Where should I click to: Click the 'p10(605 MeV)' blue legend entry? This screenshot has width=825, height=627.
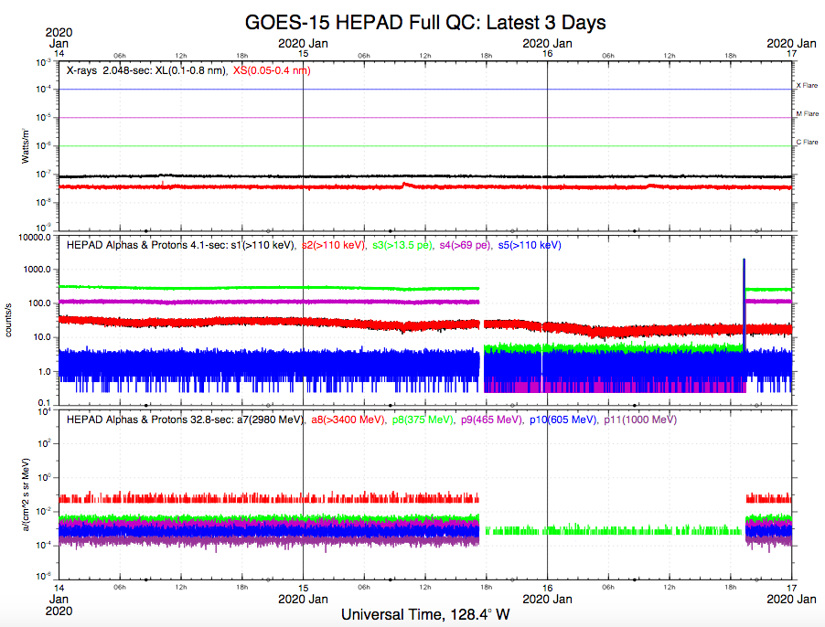point(563,420)
